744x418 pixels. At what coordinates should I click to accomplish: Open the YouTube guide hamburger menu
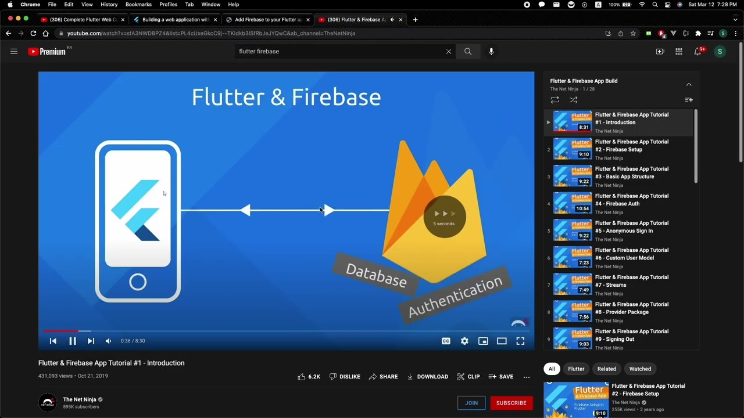tap(14, 52)
